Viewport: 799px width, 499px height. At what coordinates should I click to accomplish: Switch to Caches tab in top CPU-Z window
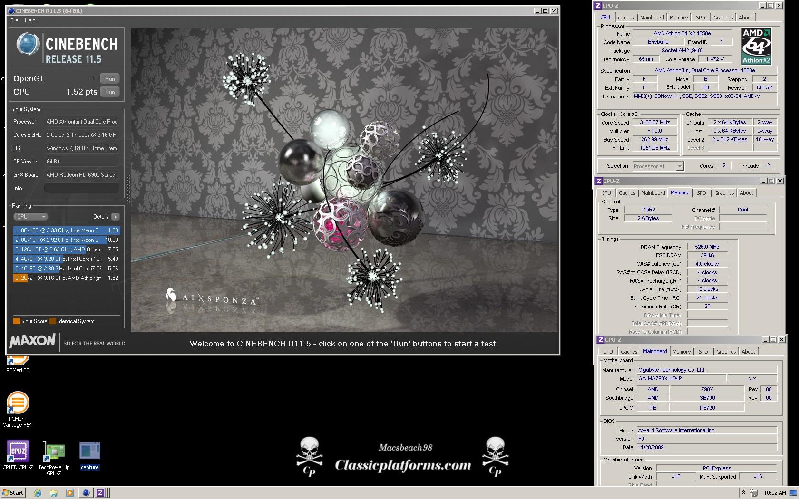[x=626, y=18]
